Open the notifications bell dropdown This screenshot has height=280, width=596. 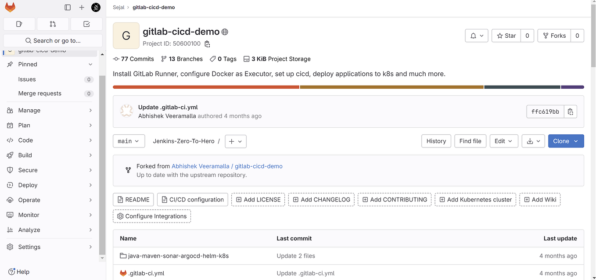point(476,36)
